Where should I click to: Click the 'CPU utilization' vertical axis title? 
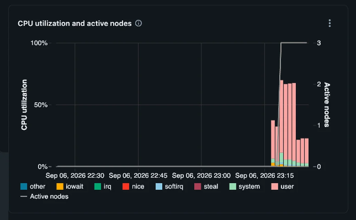24,104
